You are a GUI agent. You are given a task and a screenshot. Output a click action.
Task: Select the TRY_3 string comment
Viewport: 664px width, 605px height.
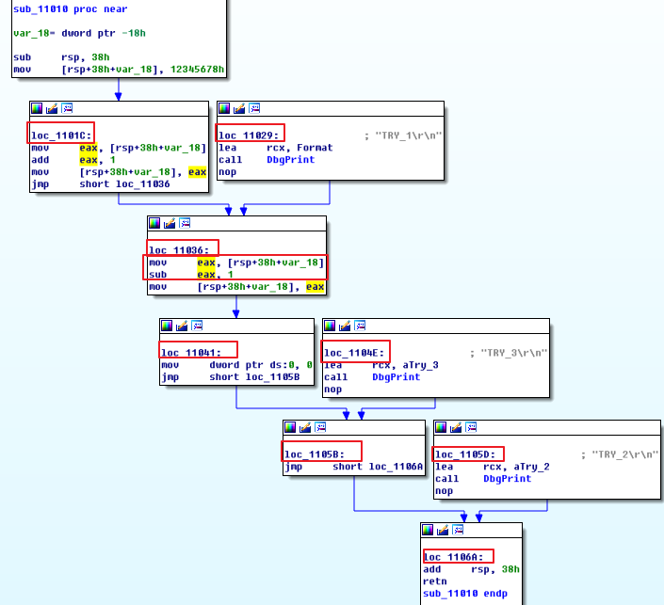coord(509,353)
